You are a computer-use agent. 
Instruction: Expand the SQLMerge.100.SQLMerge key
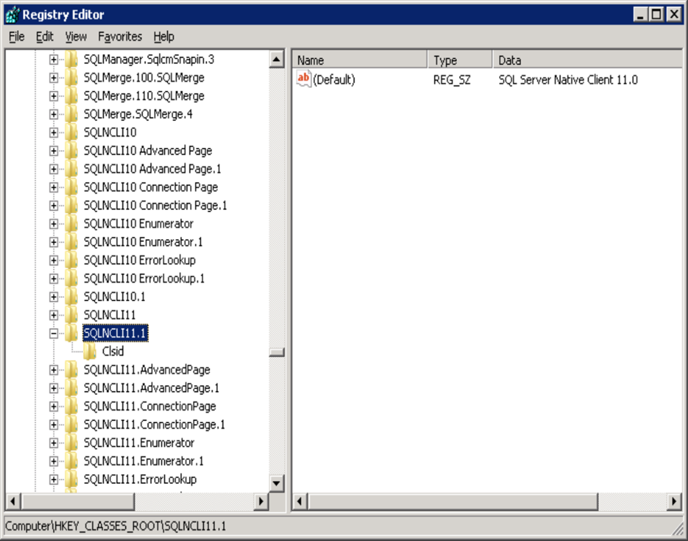tap(53, 78)
